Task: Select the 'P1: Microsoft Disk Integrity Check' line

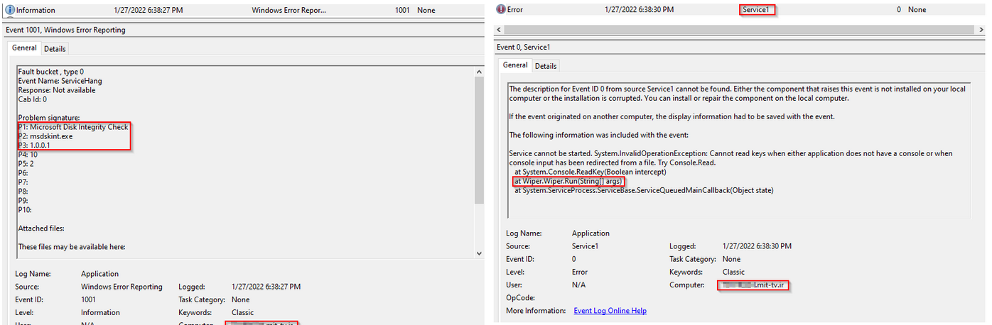Action: tap(73, 127)
